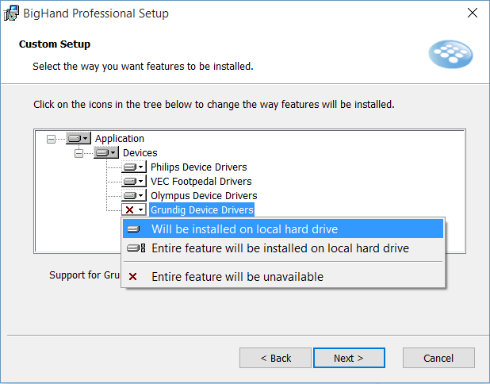
Task: Select Philips Device Drivers tree item
Action: point(198,167)
